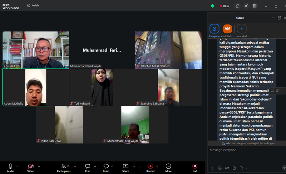Viewport: 286px width, 174px height.
Task: Open the chat screenshot capture icon
Action: (241, 168)
